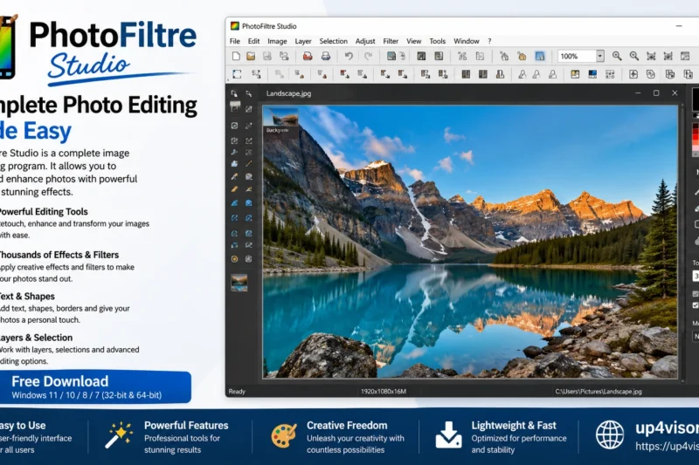Open the Selection menu
Viewport: 699px width, 465px height.
pyautogui.click(x=334, y=41)
